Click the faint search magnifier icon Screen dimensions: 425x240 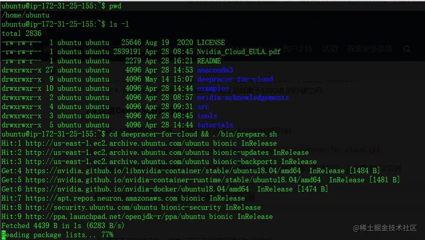point(407,49)
